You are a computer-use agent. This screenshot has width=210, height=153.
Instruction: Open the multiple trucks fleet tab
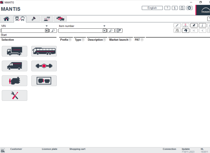[61, 19]
